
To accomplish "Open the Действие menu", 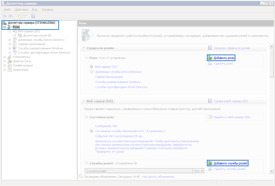I will pyautogui.click(x=21, y=10).
